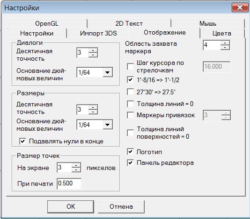Decrease the Размеры decimal precision spinner
The width and height of the screenshot is (250, 219).
pyautogui.click(x=93, y=112)
